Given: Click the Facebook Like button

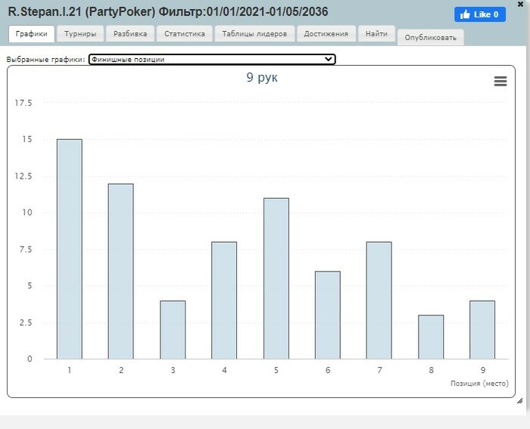Looking at the screenshot, I should coord(480,14).
